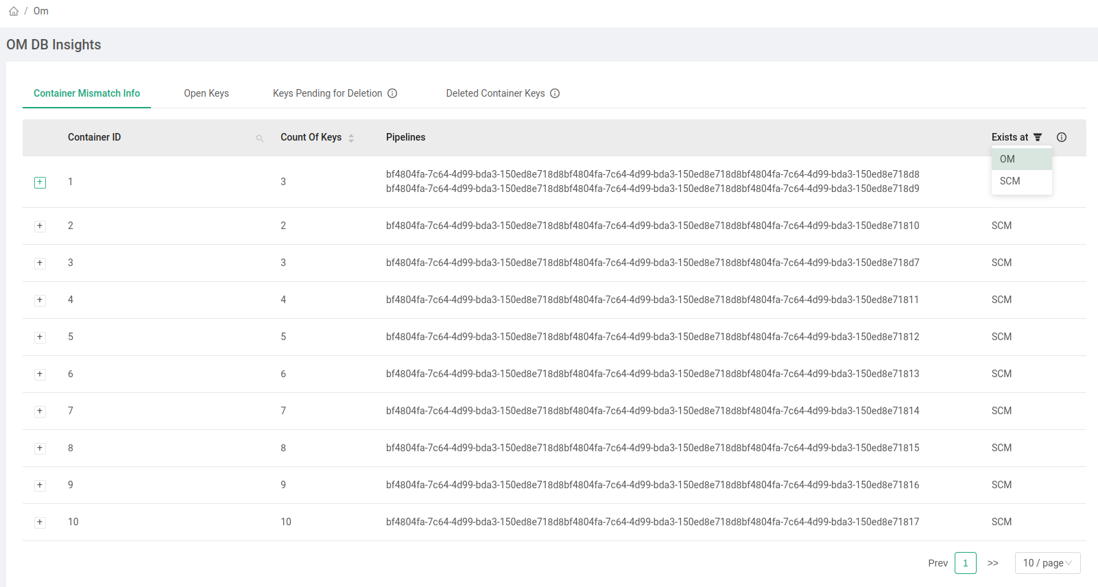Select SCM in the filter dropdown
The height and width of the screenshot is (587, 1098).
[1010, 181]
